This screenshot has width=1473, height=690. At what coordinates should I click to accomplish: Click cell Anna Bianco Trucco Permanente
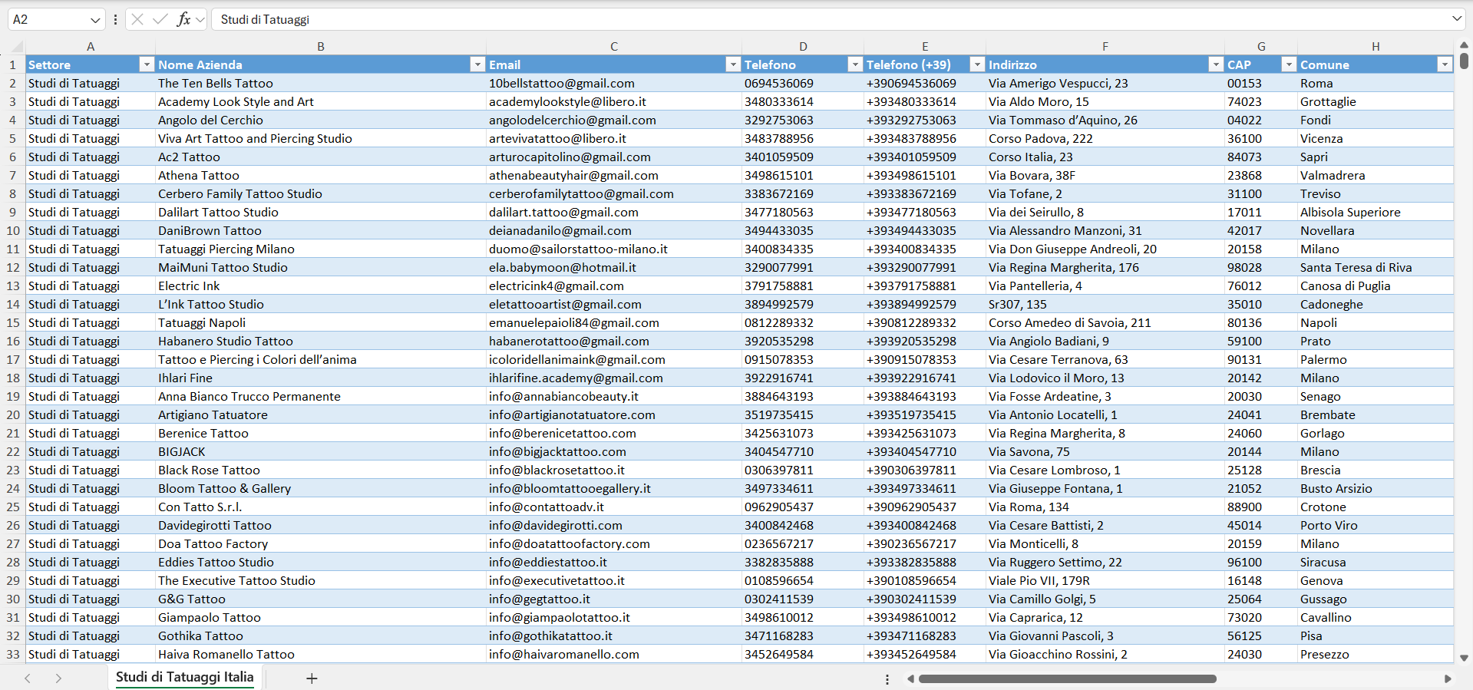321,396
